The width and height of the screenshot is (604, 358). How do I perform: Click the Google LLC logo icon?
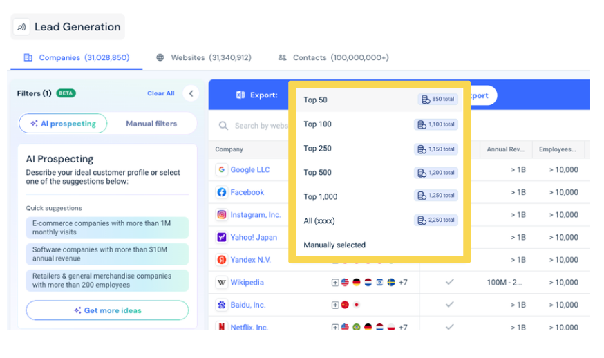click(222, 169)
